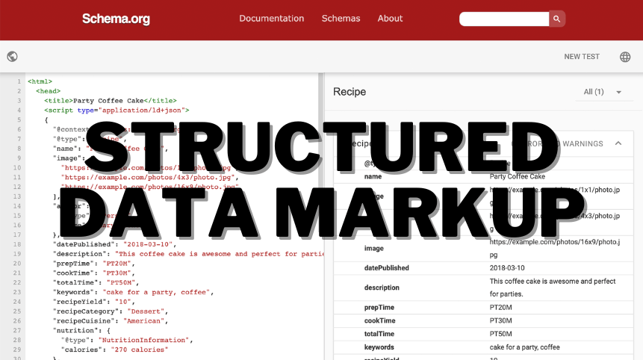Click the script type 'application/ld+json' line
Viewport: 643px width, 360px height.
point(117,110)
